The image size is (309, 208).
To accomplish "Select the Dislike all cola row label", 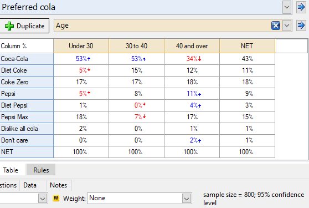I will pyautogui.click(x=27, y=129).
